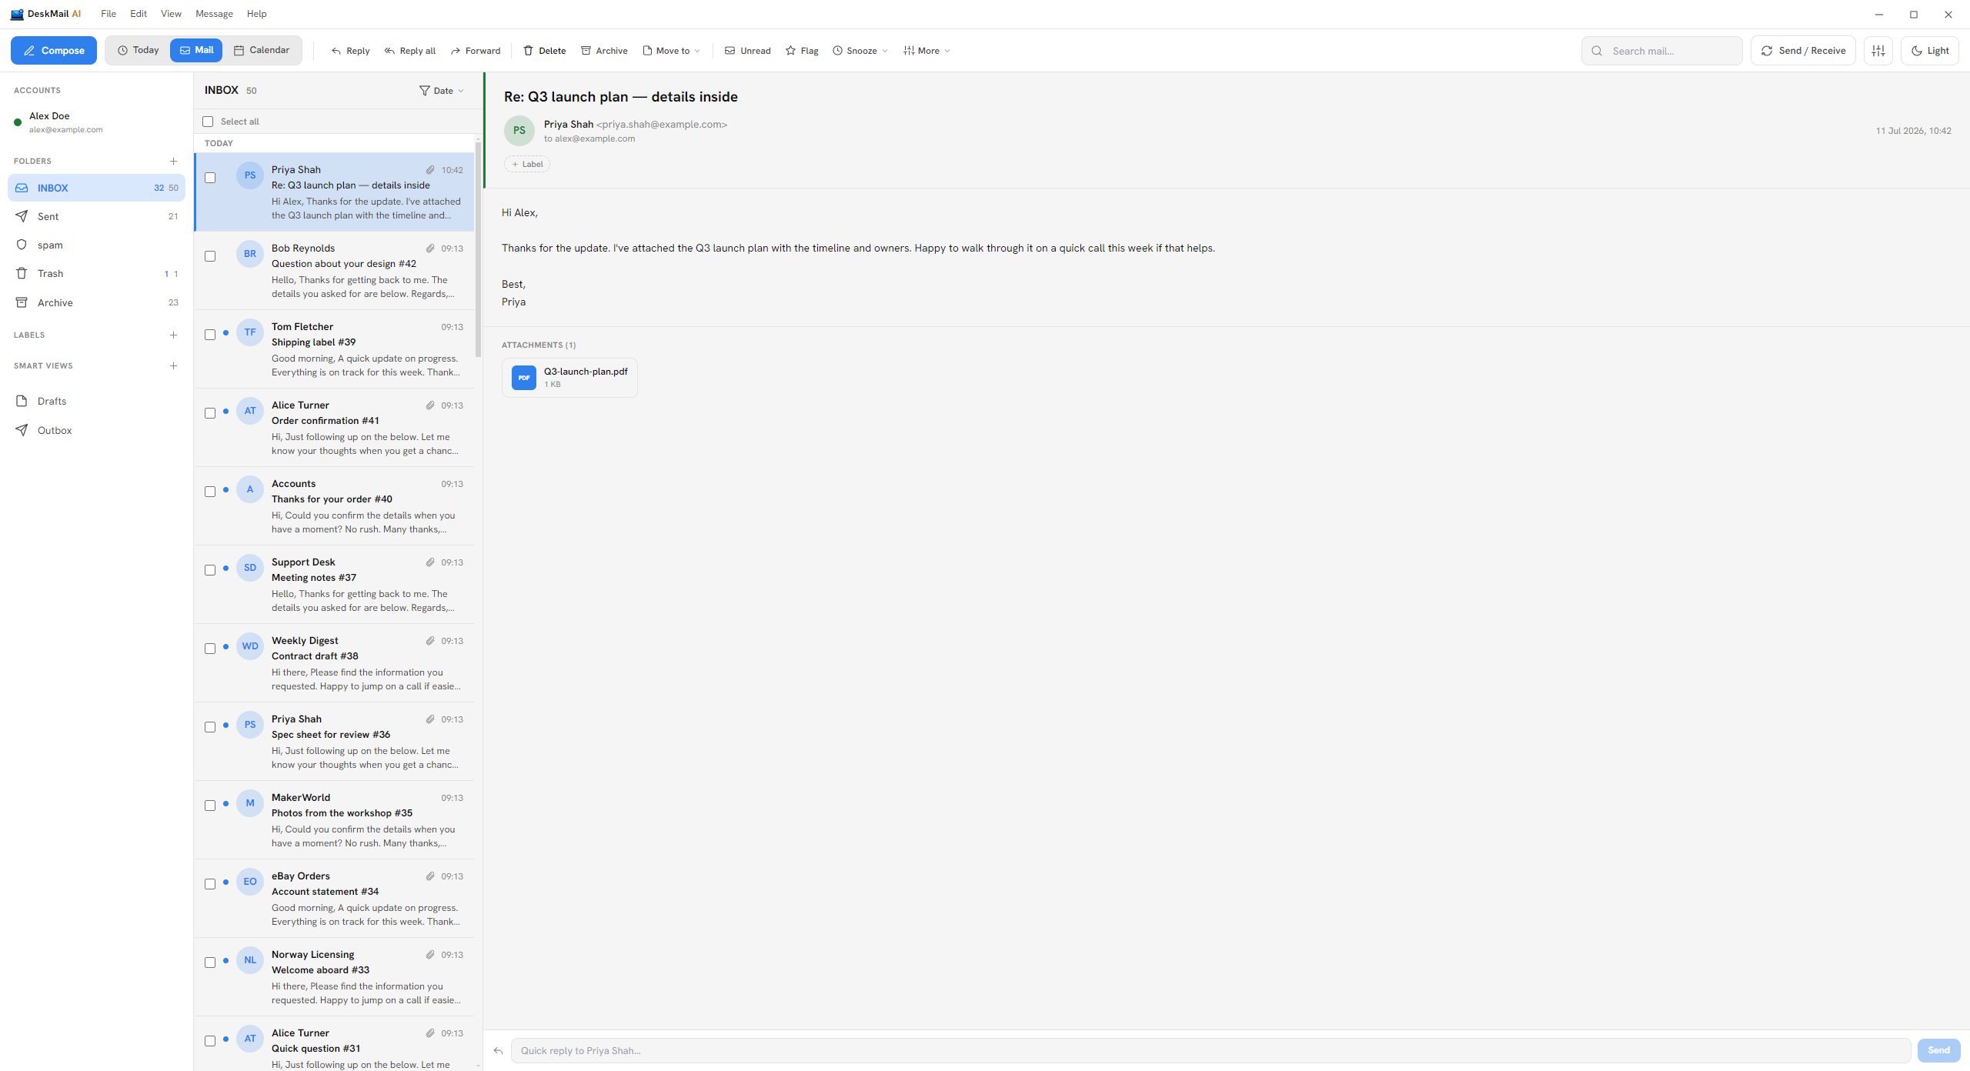Open 'Shipping label #39' email

pos(335,349)
